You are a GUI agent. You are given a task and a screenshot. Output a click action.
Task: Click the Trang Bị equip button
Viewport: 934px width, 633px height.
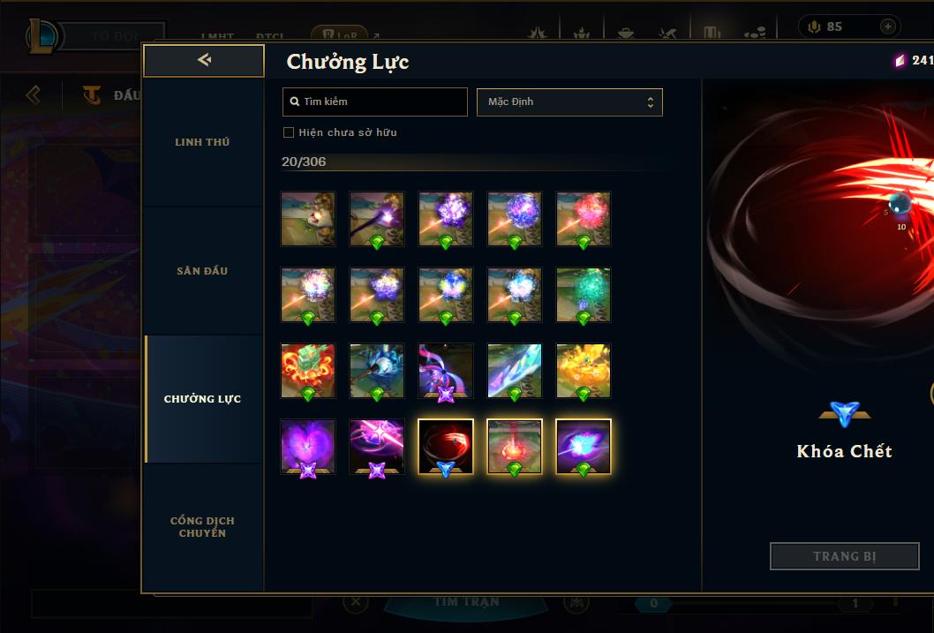click(844, 556)
